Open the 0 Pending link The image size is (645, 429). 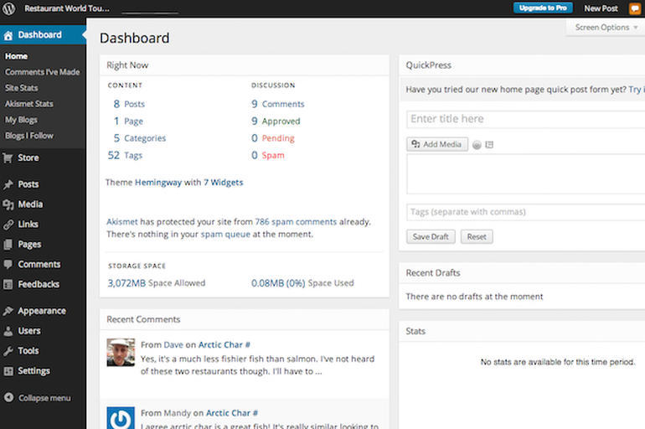coord(273,138)
